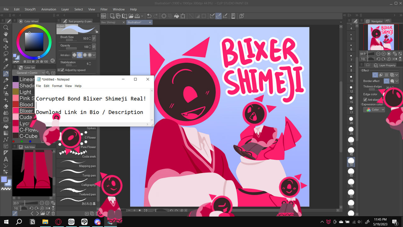Open the support help icon in toolbar
The width and height of the screenshot is (403, 227).
242,16
